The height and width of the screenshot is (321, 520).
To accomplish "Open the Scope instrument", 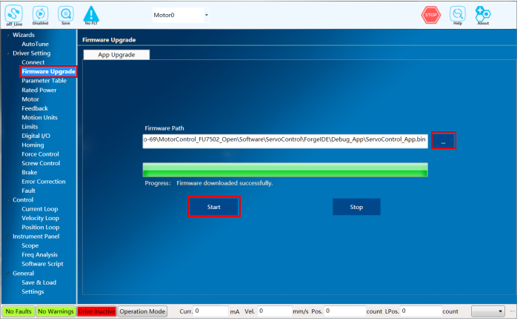I will (x=30, y=246).
